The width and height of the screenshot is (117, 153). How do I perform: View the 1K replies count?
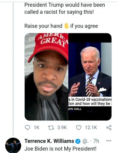coord(37,128)
